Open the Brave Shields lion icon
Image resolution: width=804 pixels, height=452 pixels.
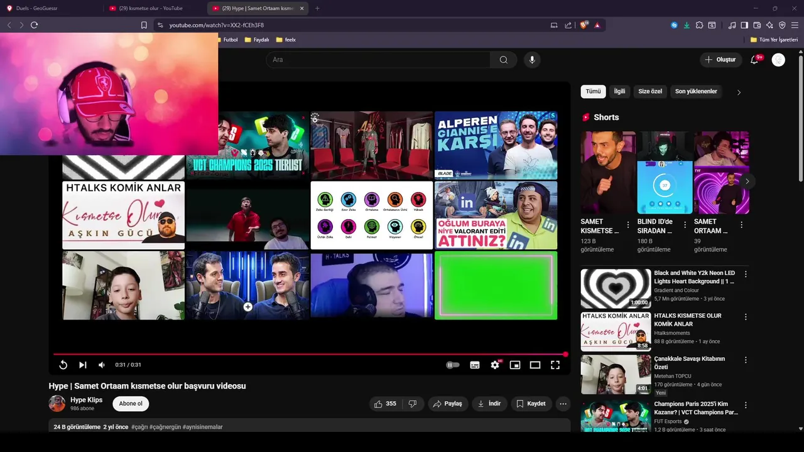point(584,25)
